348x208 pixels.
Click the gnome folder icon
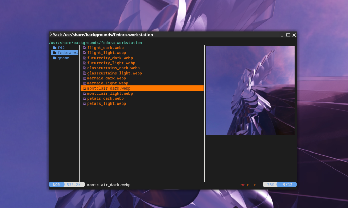(55, 58)
